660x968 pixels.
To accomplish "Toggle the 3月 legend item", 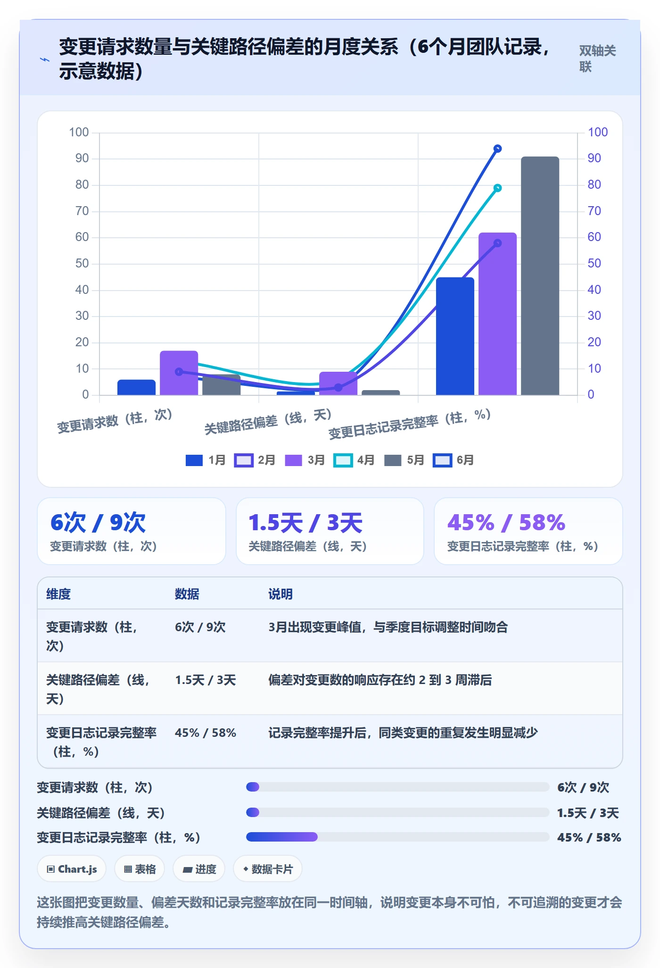I will pyautogui.click(x=305, y=460).
